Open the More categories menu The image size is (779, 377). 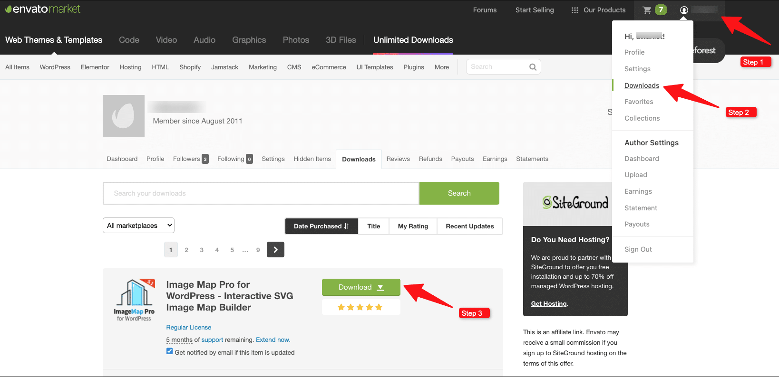[442, 67]
